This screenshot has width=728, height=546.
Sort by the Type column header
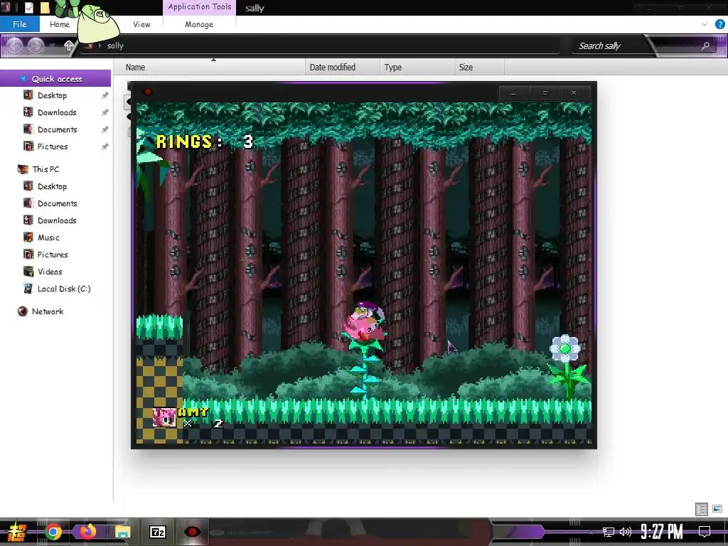tap(417, 68)
